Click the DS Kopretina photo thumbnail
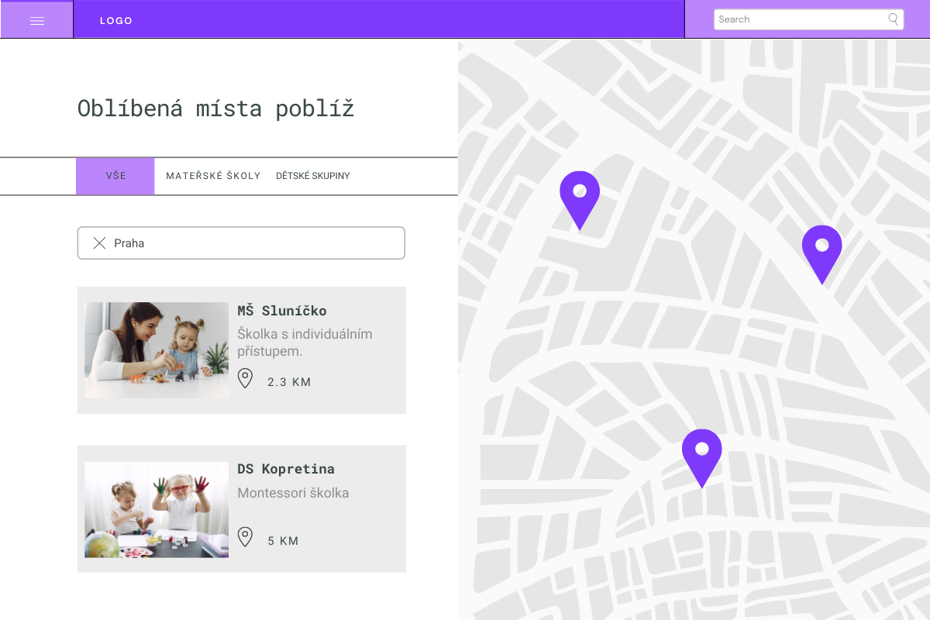 point(157,509)
